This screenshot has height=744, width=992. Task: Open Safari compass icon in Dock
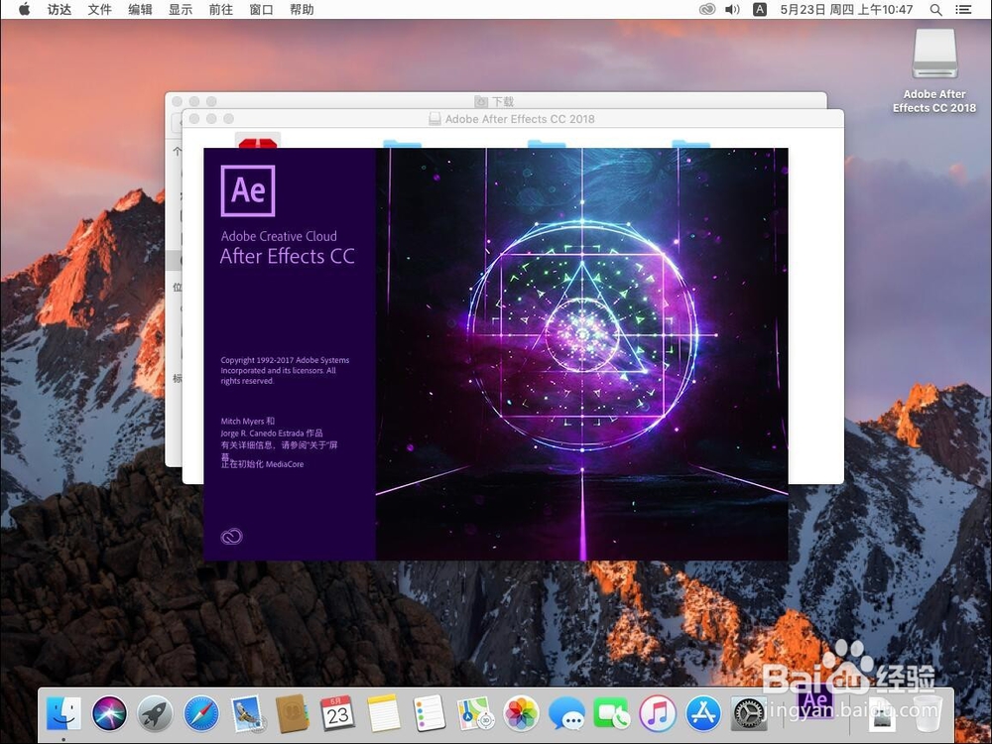[x=201, y=713]
